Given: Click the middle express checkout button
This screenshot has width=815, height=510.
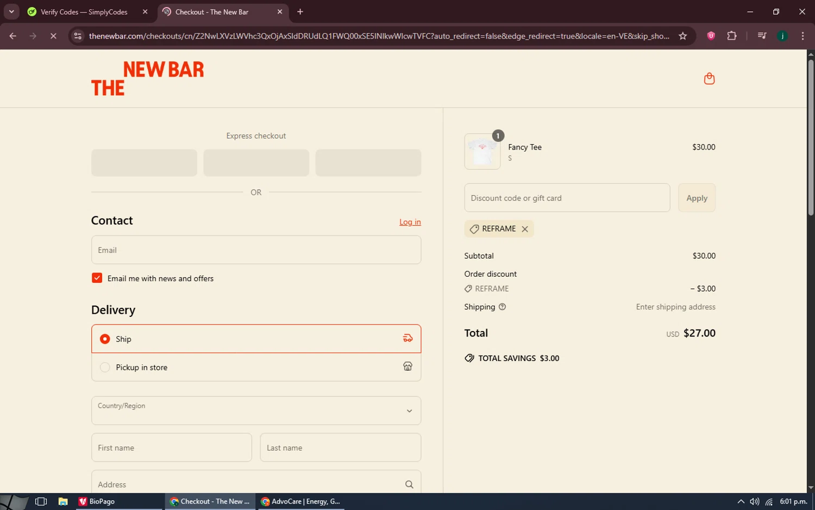Looking at the screenshot, I should coord(256,163).
